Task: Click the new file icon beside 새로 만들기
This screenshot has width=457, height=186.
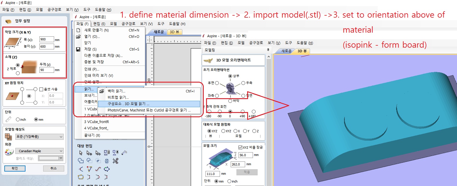Action: [78, 30]
